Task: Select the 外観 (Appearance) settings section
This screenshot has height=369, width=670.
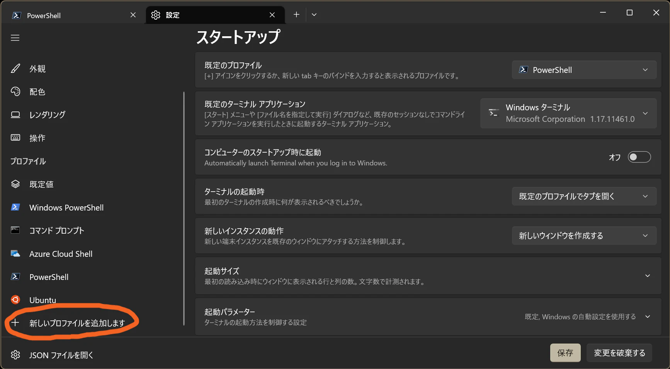Action: 37,69
